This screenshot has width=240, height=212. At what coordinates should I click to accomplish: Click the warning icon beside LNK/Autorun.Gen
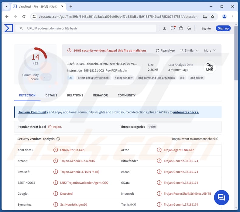(56, 150)
